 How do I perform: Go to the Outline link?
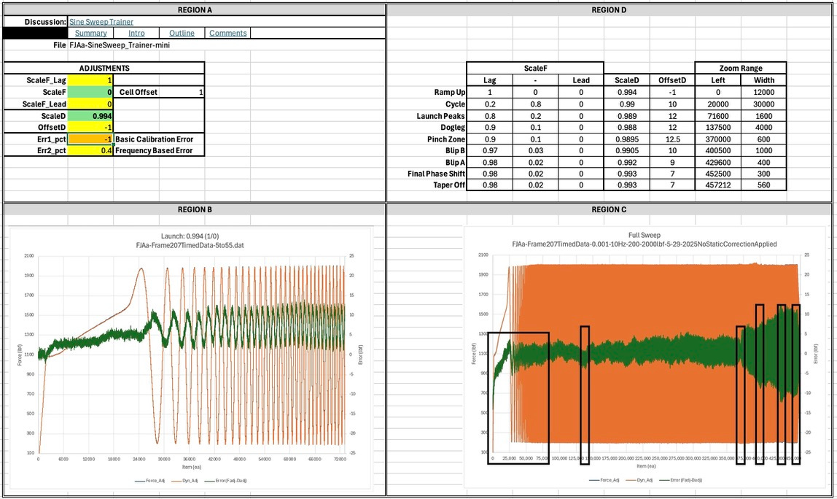coord(182,33)
